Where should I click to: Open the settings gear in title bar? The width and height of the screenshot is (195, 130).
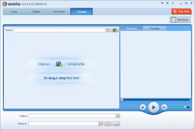(167, 3)
